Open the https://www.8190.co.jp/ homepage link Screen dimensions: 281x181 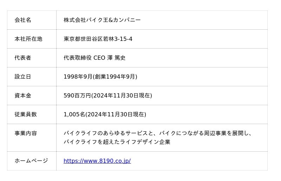(x=97, y=161)
